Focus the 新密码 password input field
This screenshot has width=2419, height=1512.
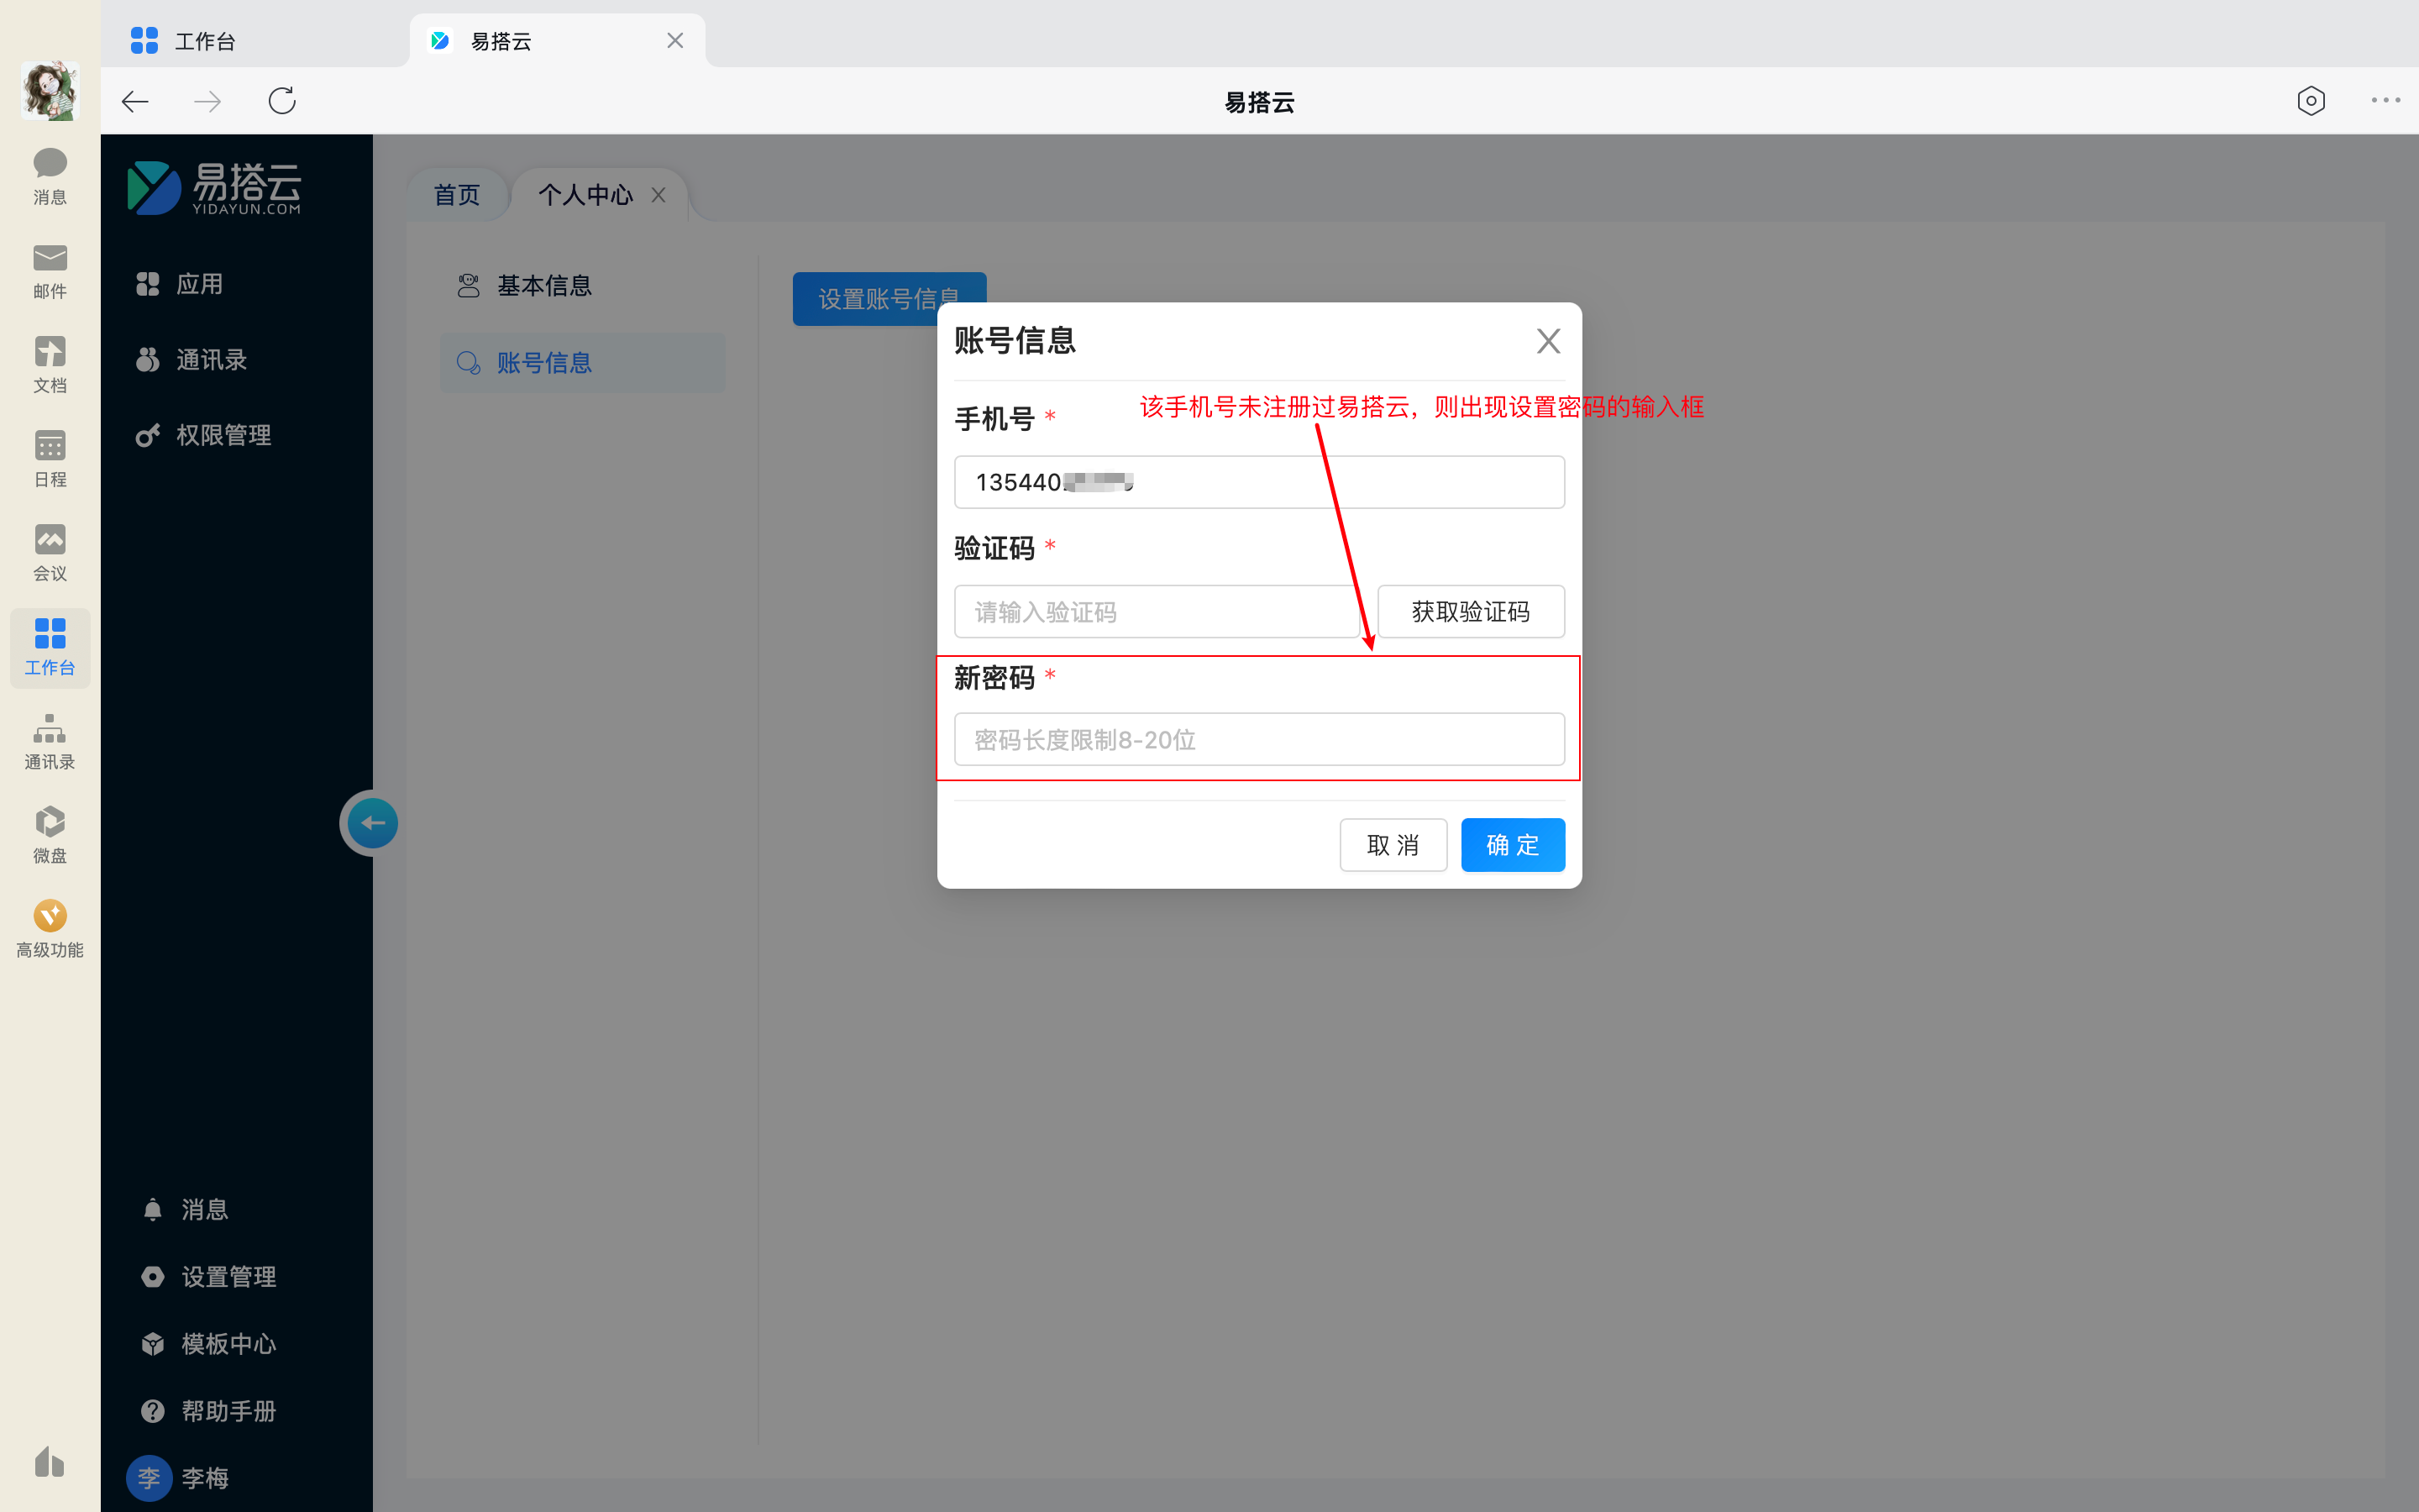(x=1258, y=740)
